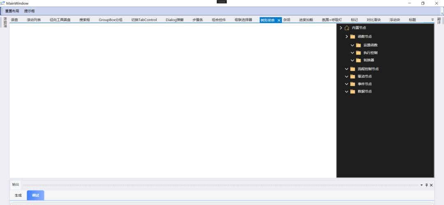The height and width of the screenshot is (205, 444).
Task: Restore the MainWindow window size
Action: click(423, 3)
